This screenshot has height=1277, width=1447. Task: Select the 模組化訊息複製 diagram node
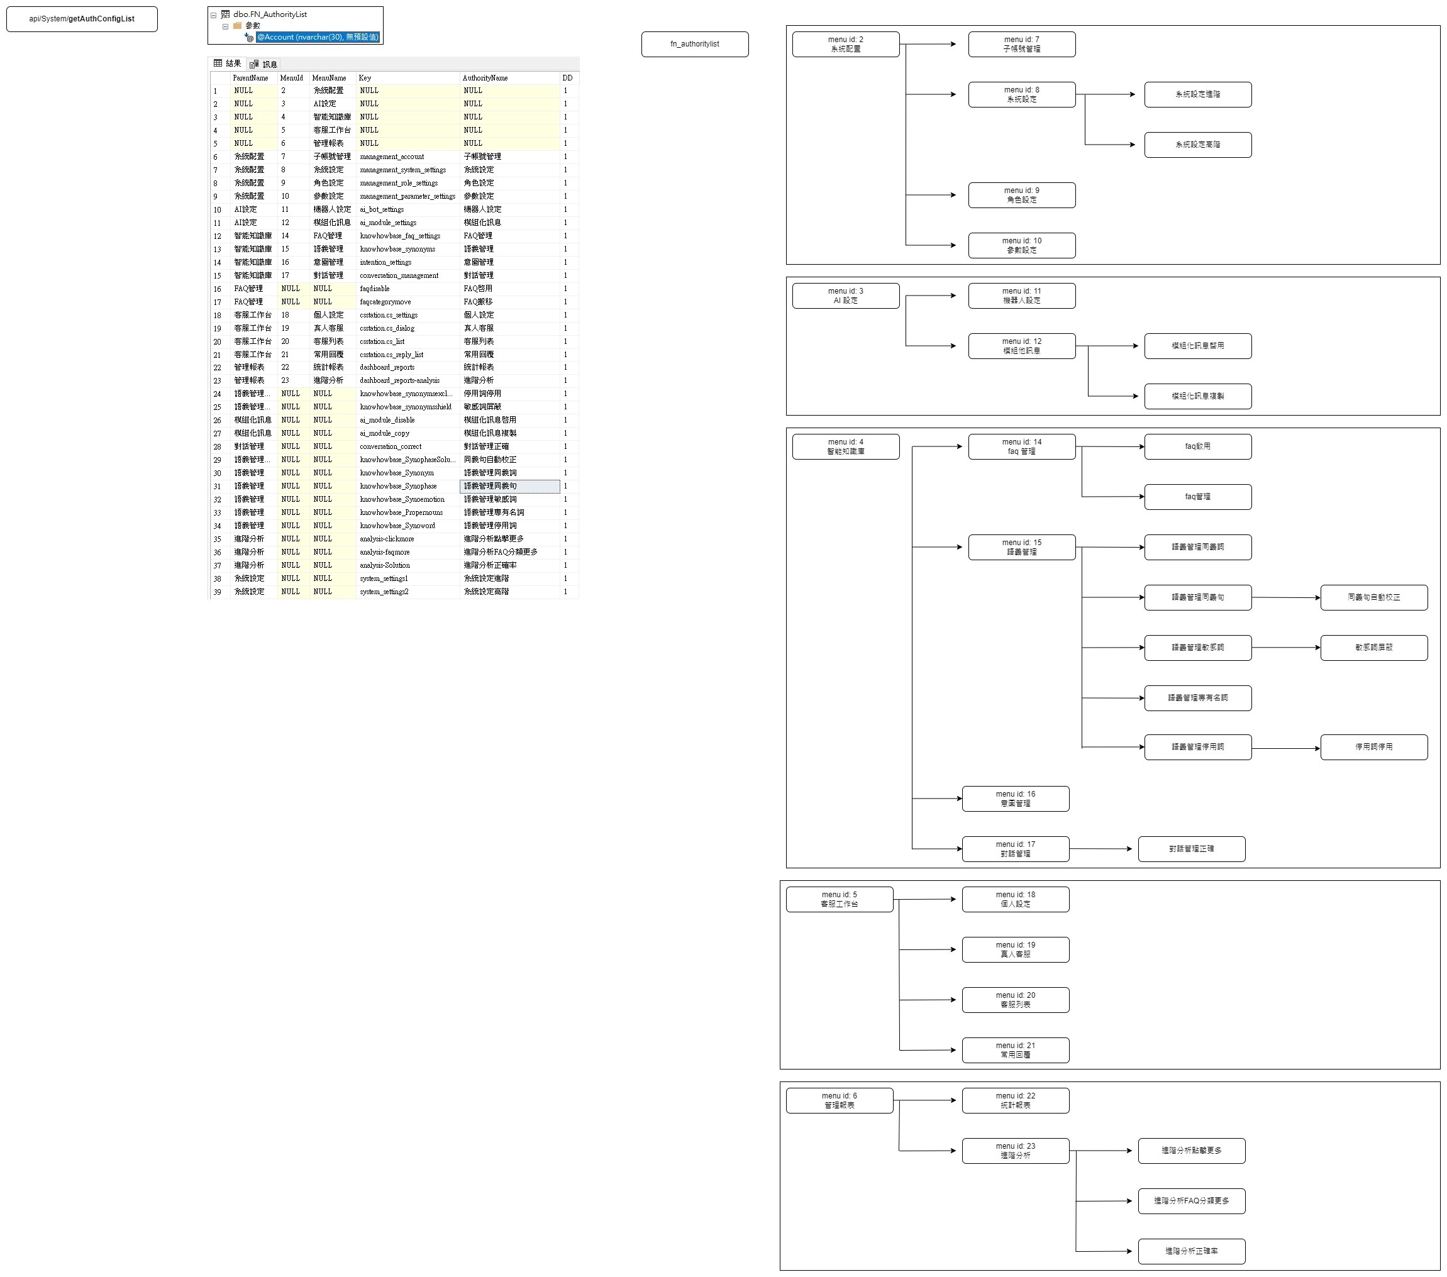[x=1198, y=395]
